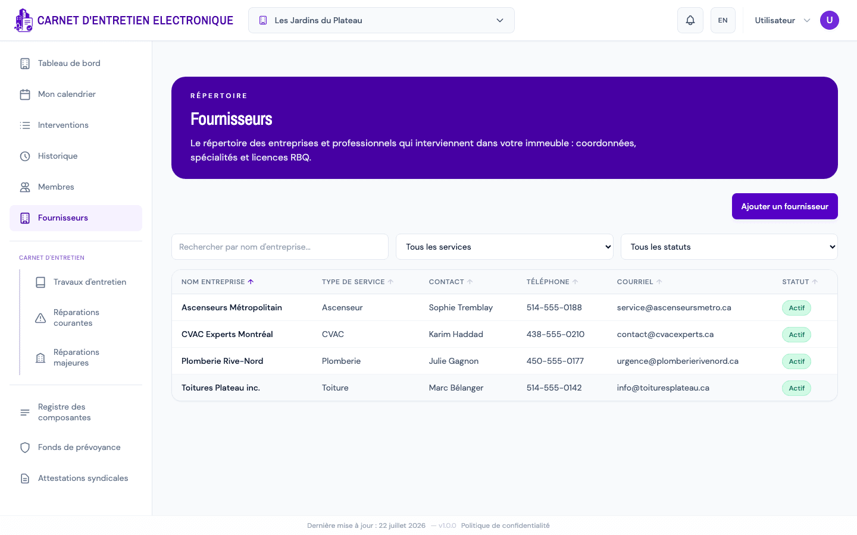This screenshot has width=857, height=535.
Task: Go to Fonds de prévoyance
Action: [76, 448]
